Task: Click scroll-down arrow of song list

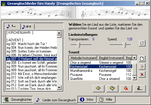Action: pyautogui.click(x=59, y=88)
